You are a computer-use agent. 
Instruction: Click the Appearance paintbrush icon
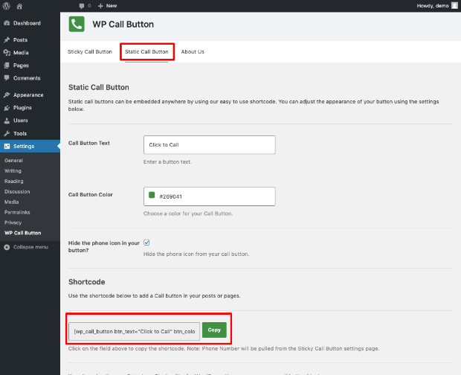click(x=7, y=95)
